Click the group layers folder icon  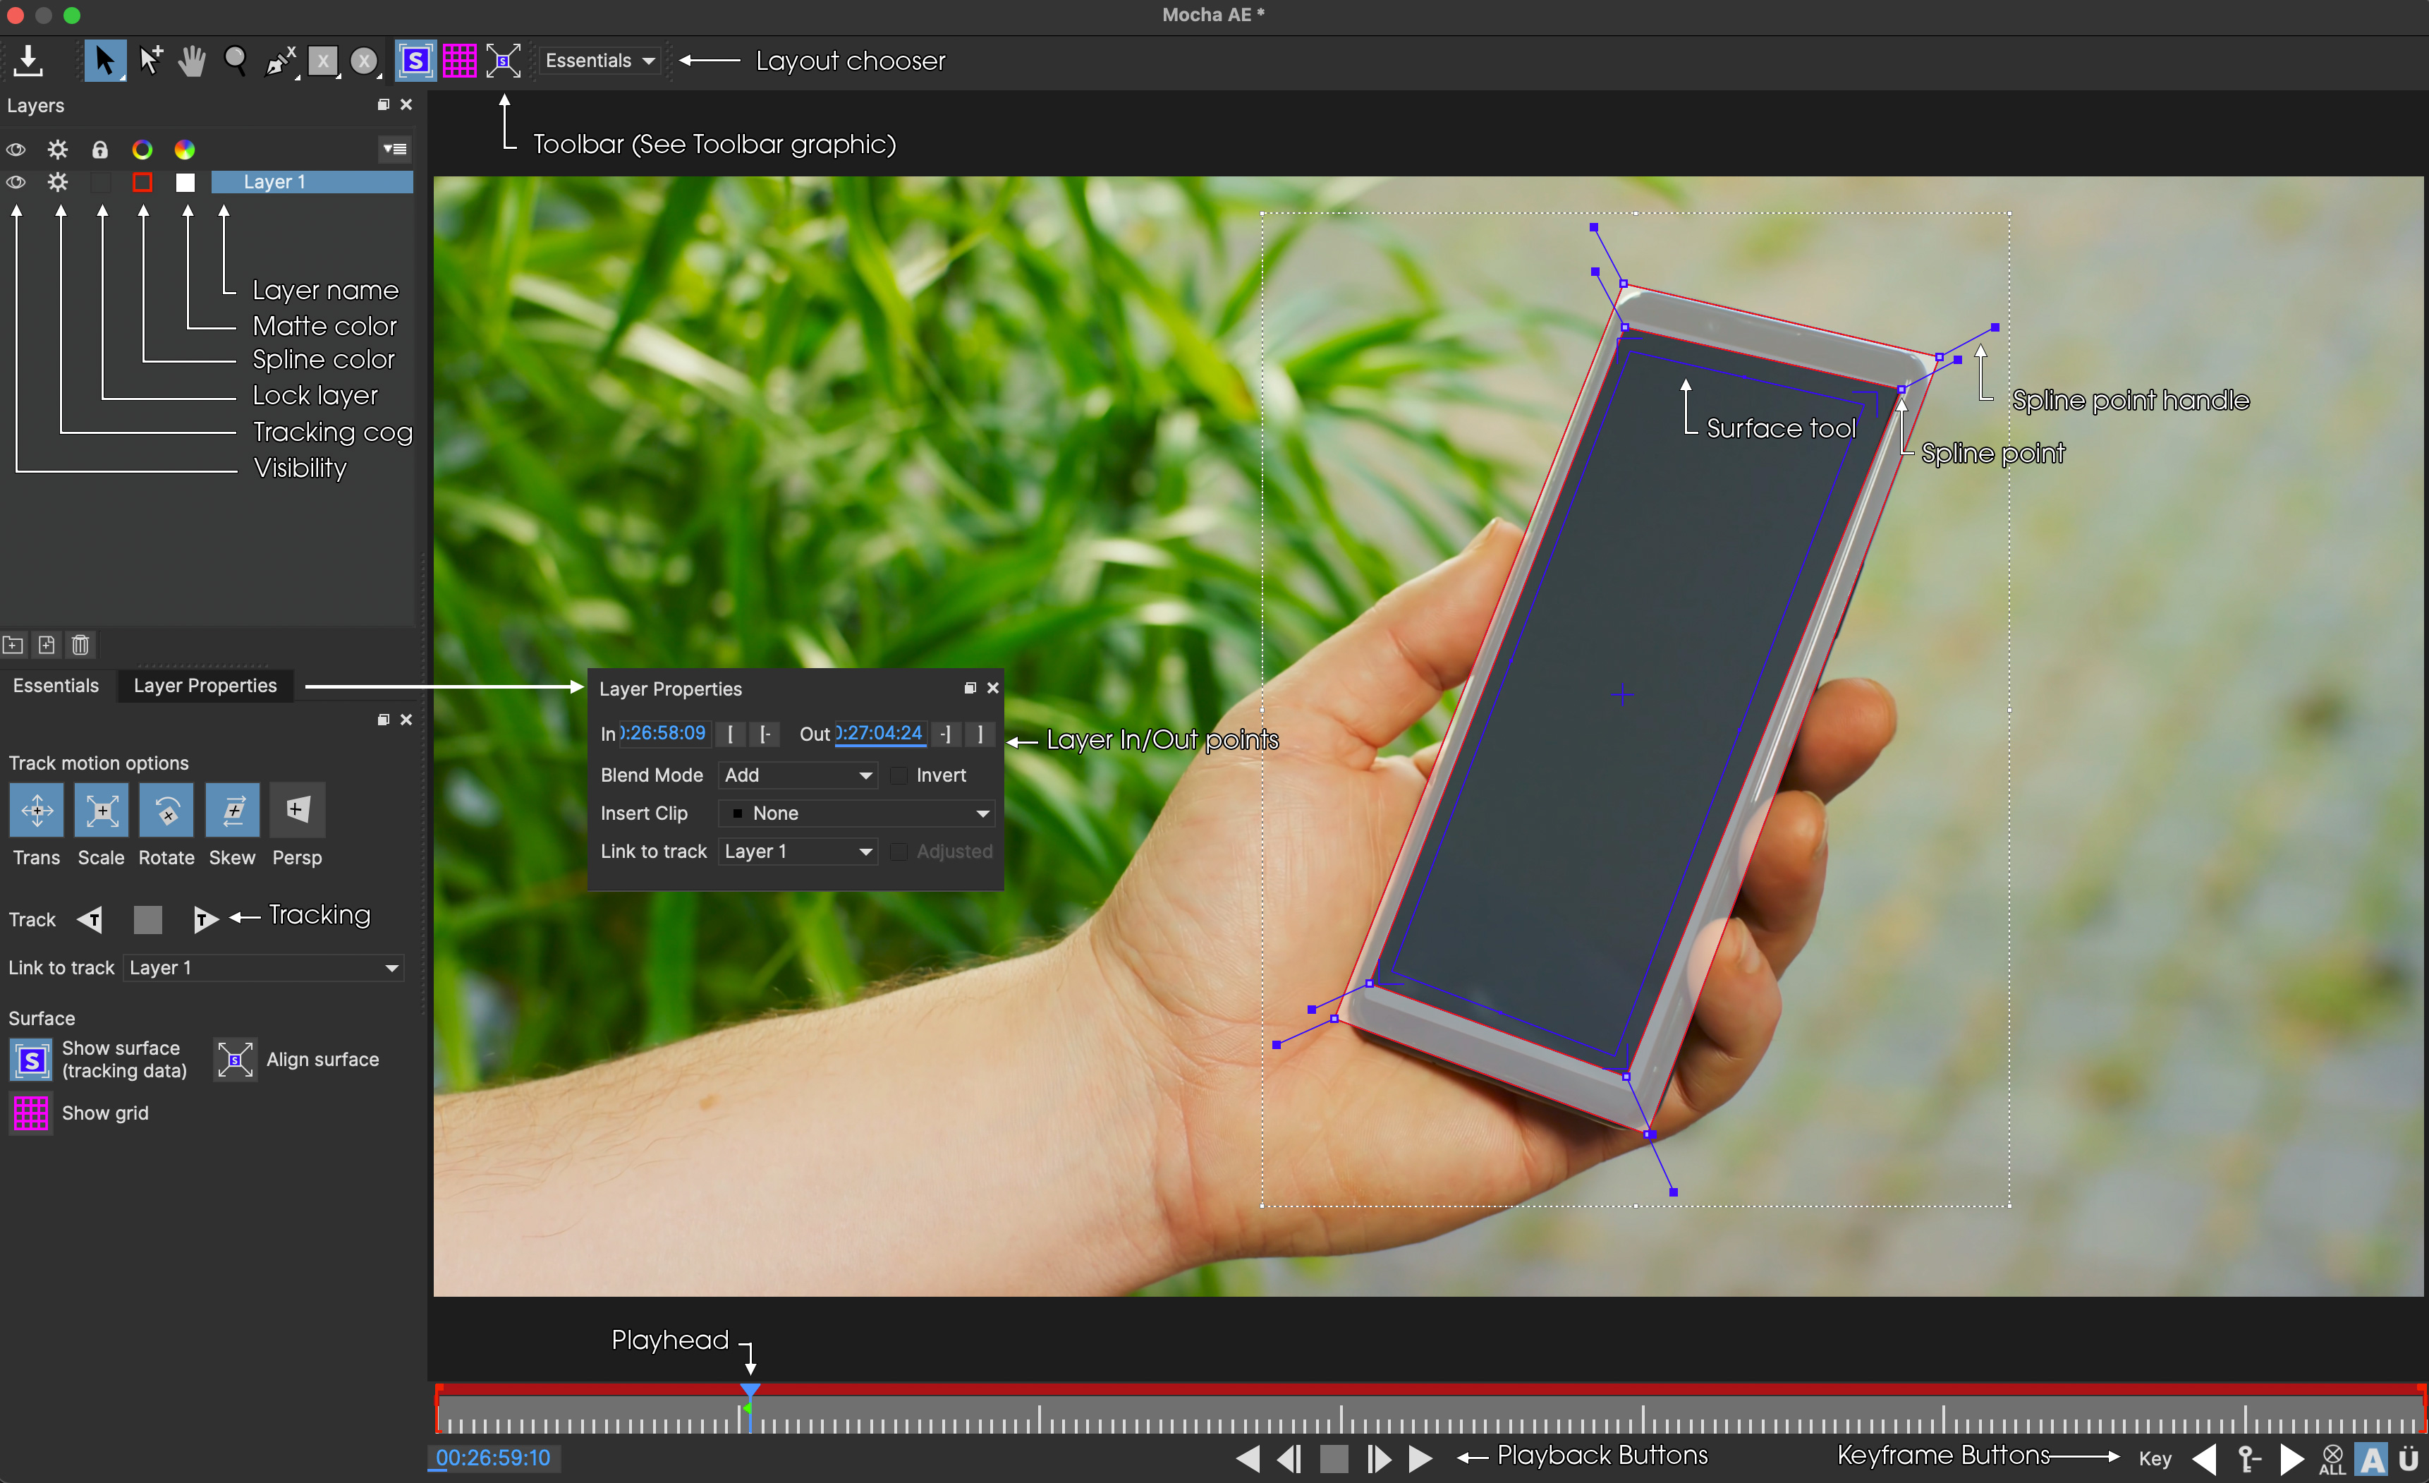pyautogui.click(x=13, y=645)
